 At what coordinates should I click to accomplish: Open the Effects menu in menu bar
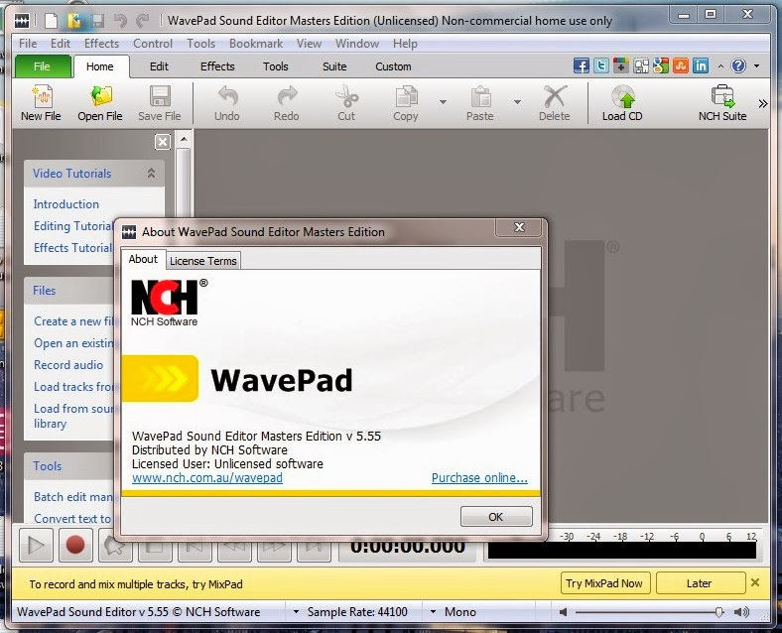tap(102, 44)
